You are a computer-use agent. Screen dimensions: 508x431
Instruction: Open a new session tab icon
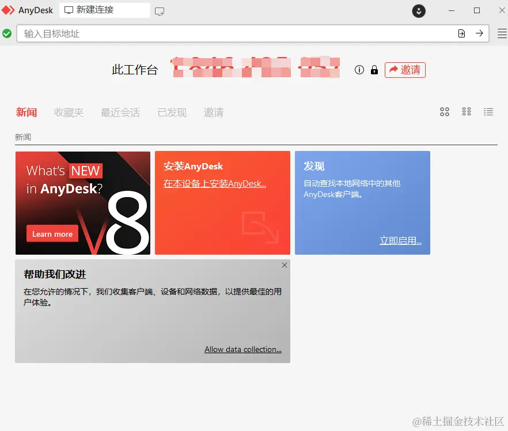click(x=160, y=12)
